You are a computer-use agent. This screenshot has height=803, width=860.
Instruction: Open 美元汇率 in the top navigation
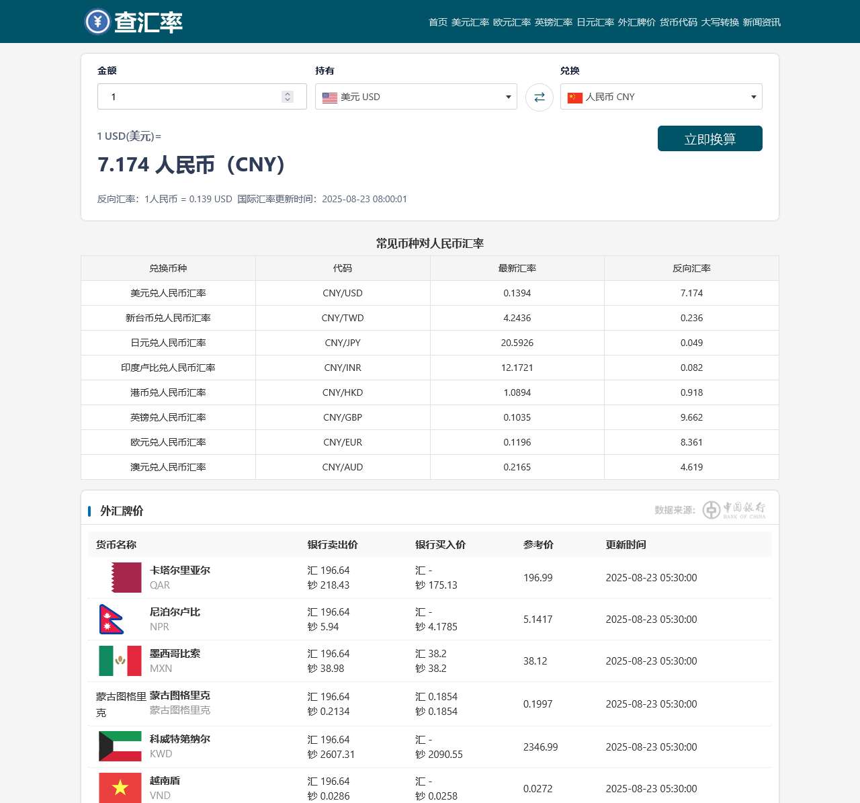(x=470, y=22)
